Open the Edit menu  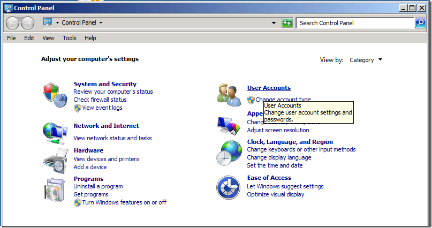pyautogui.click(x=29, y=38)
